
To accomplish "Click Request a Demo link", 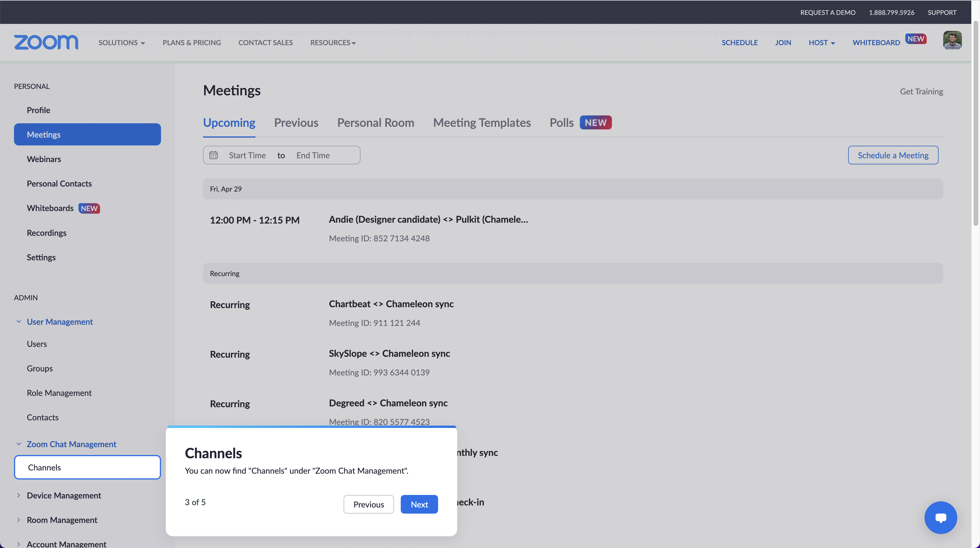I will 828,12.
